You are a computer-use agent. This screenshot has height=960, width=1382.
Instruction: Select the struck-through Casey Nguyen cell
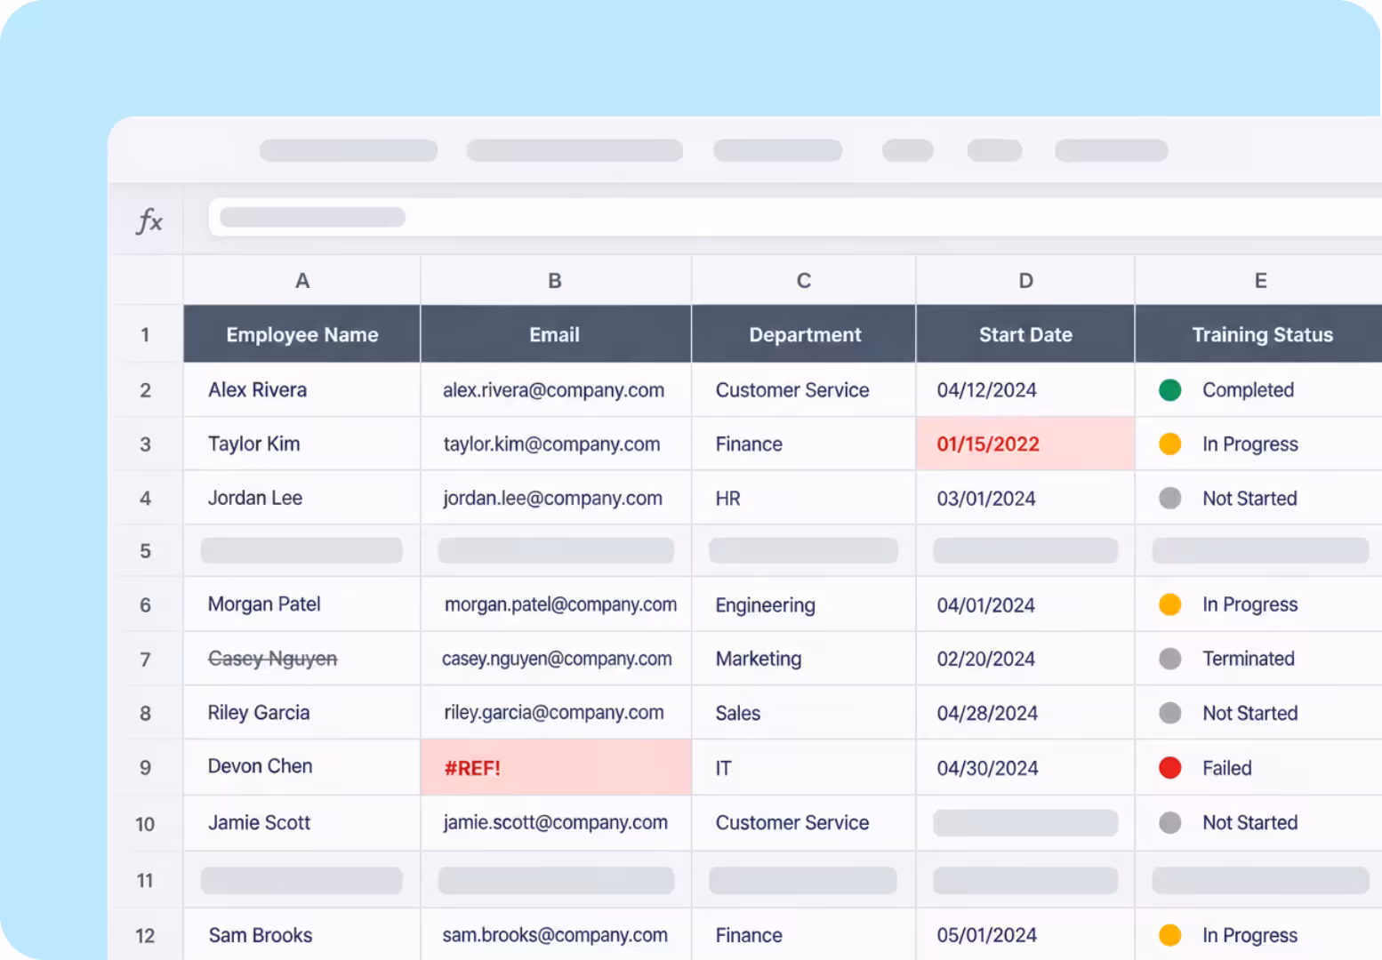pyautogui.click(x=302, y=659)
